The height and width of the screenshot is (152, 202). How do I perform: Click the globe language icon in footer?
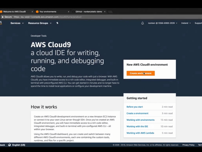coord(10,145)
